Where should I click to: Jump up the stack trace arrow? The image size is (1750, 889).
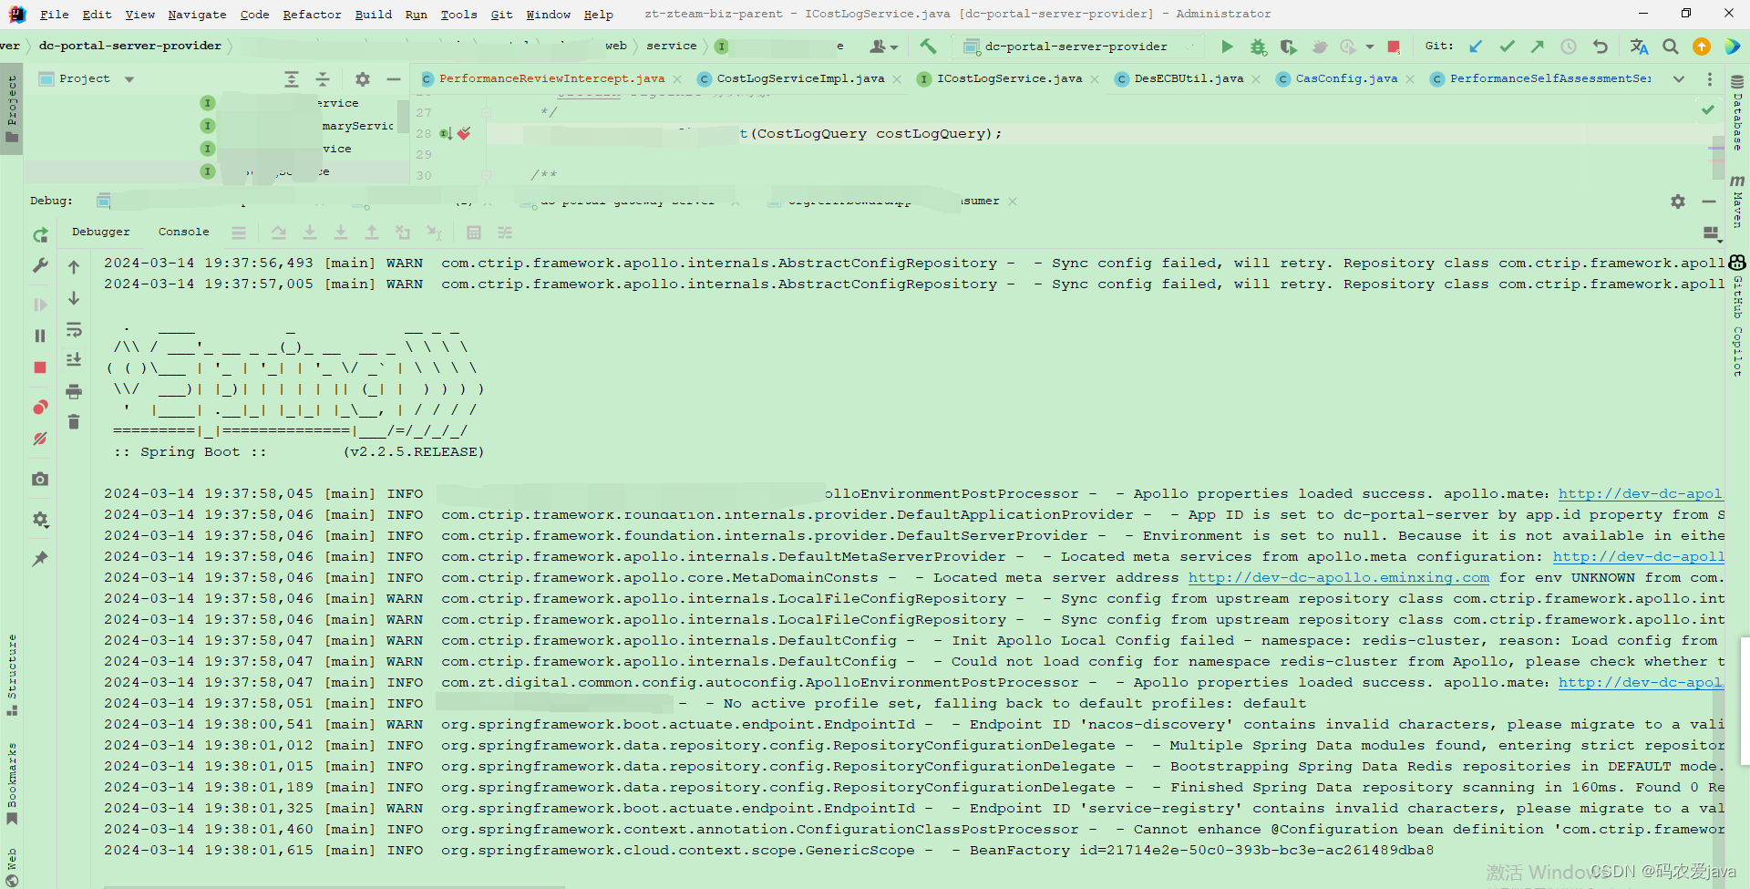pos(74,267)
